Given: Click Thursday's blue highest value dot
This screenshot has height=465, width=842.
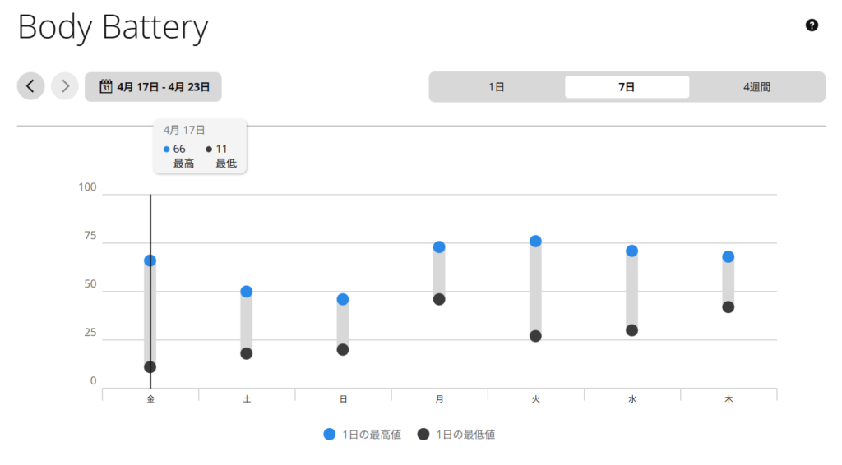Looking at the screenshot, I should 728,256.
